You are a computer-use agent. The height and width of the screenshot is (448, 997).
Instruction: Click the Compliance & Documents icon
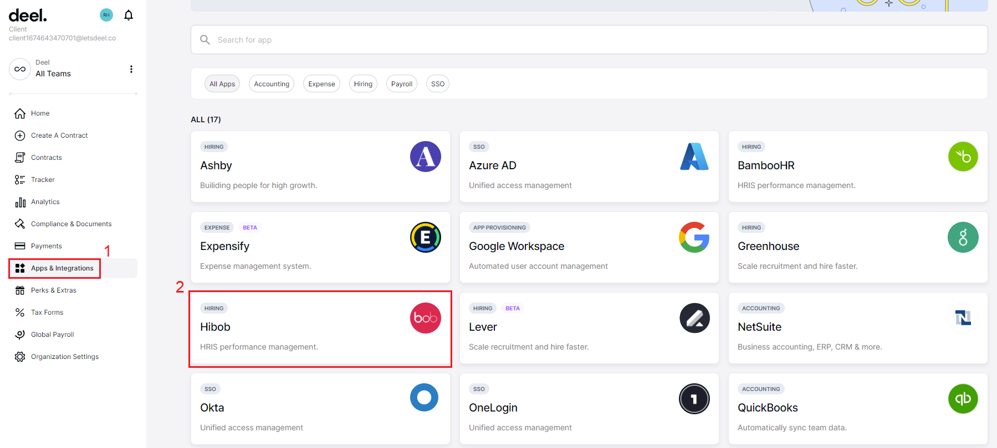point(20,224)
